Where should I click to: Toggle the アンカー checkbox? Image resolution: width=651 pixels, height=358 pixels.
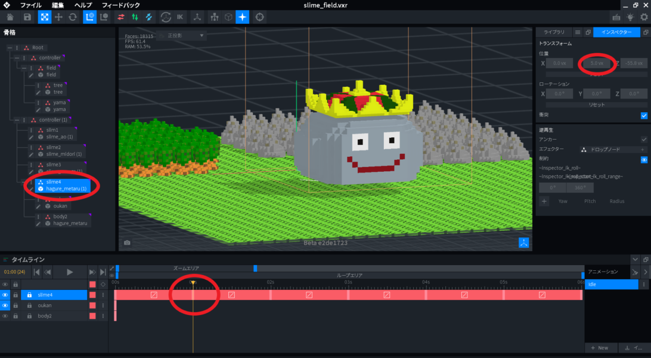[x=644, y=140]
